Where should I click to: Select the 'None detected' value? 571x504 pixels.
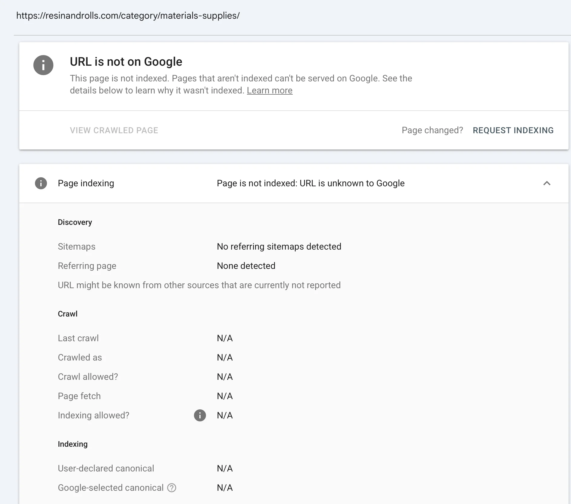click(246, 266)
